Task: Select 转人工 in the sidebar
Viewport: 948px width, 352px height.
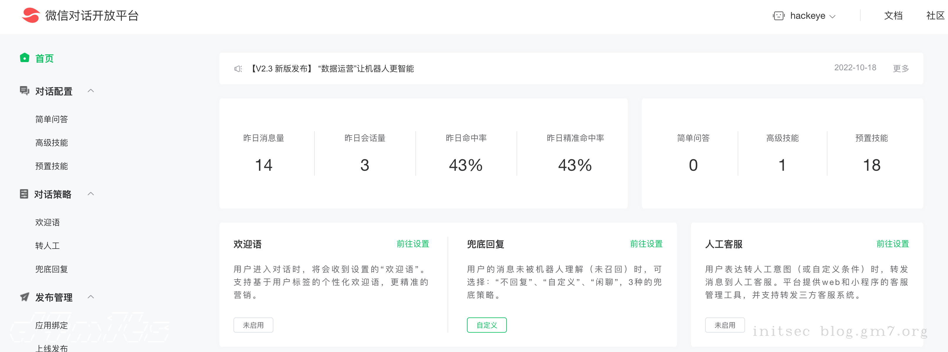Action: pyautogui.click(x=48, y=246)
